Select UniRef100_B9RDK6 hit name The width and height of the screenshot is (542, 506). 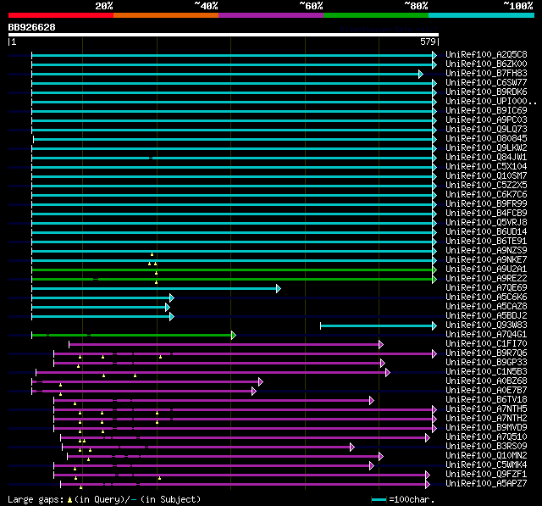point(486,92)
